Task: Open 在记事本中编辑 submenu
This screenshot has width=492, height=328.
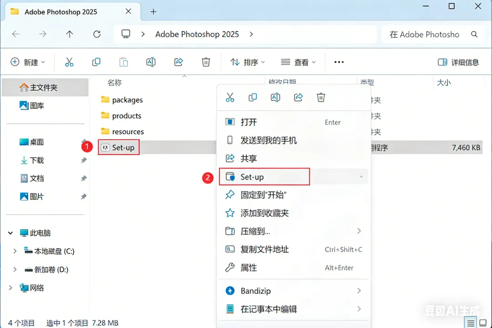Action: (293, 309)
